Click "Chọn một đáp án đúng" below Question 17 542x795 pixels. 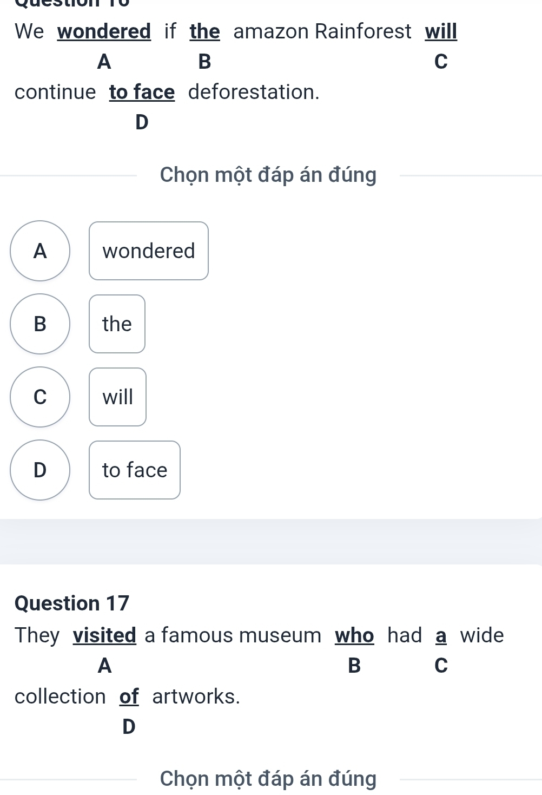pyautogui.click(x=268, y=779)
